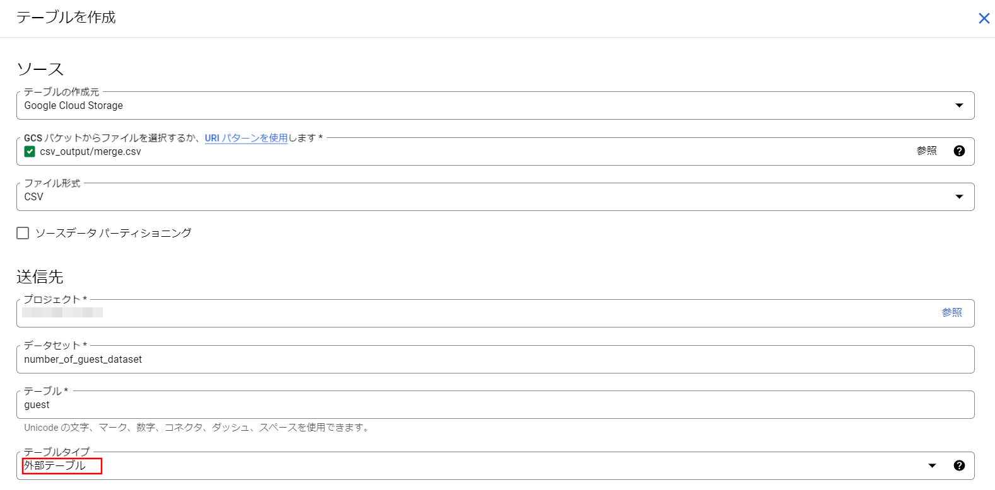Screen dimensions: 995x490
Task: Click the URI パターンを使用 link
Action: [246, 137]
